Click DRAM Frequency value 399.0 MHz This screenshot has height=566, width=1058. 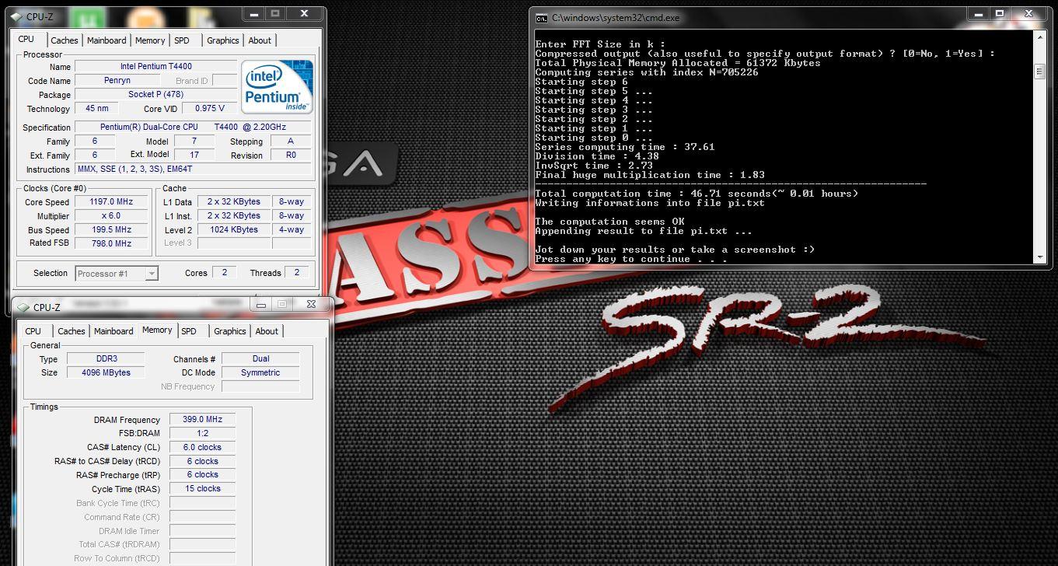tap(202, 419)
